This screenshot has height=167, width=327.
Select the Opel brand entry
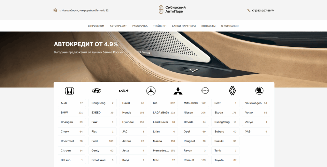pyautogui.click(x=194, y=132)
